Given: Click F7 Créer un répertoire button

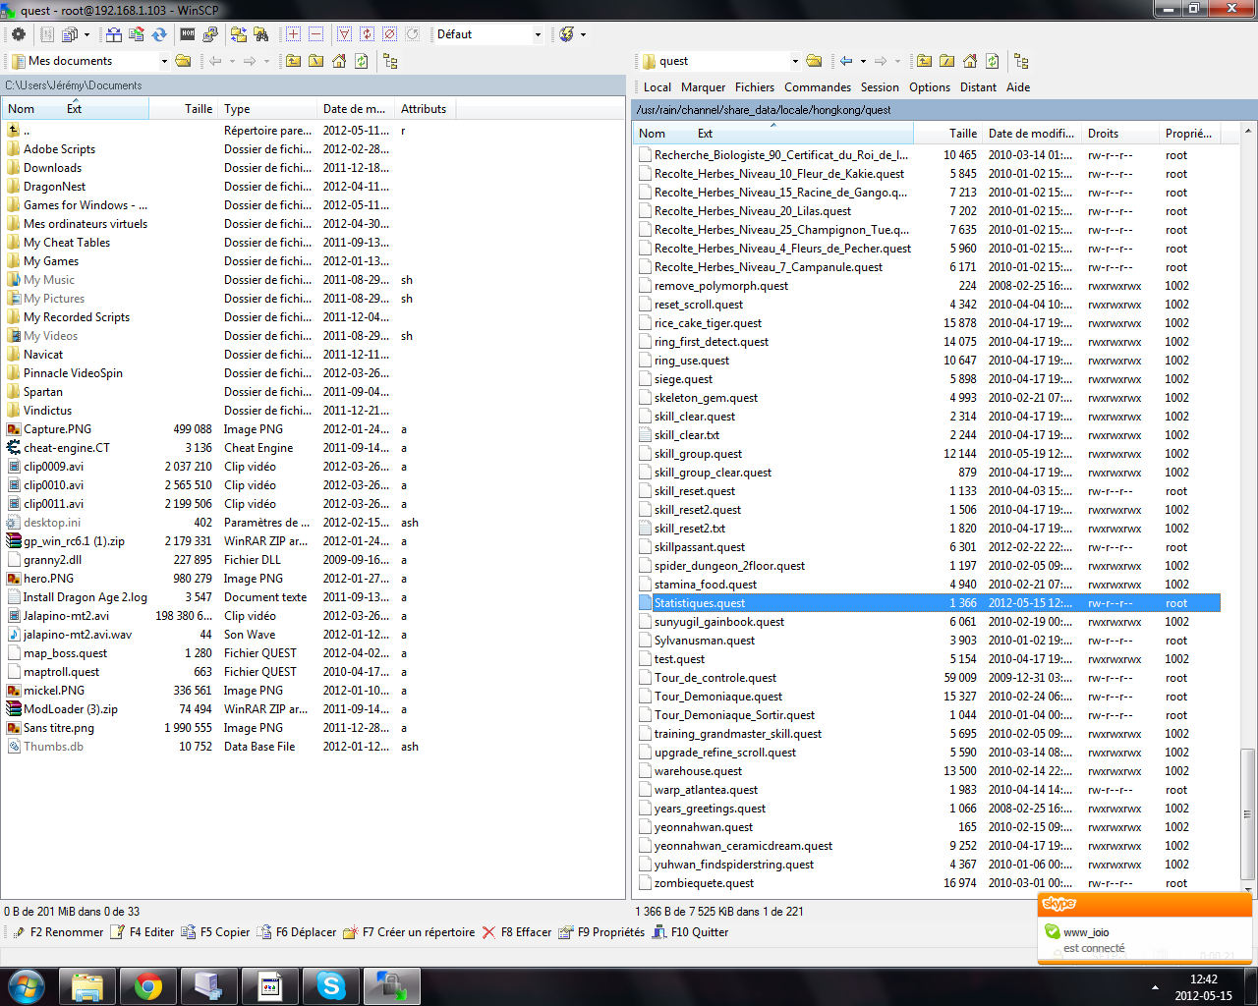Looking at the screenshot, I should coord(409,932).
